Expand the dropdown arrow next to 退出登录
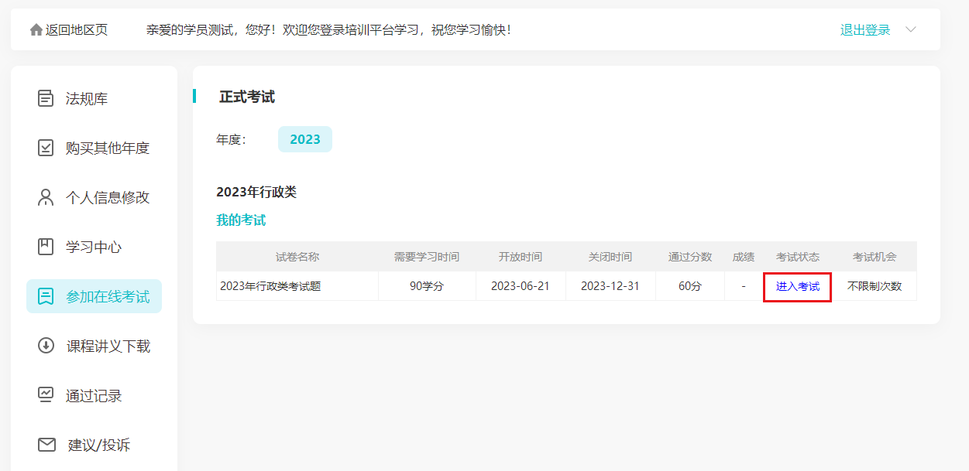 click(911, 30)
